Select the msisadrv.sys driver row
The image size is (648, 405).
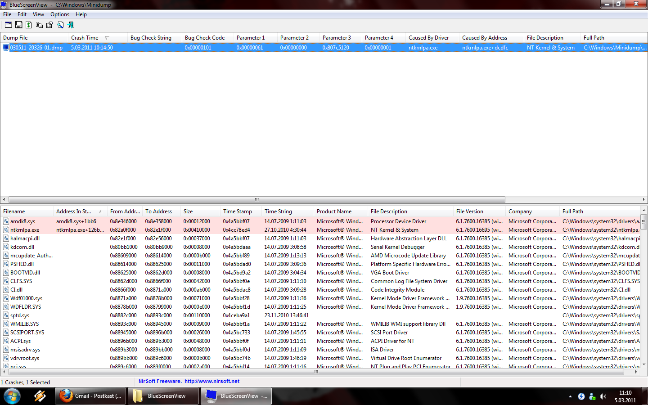click(320, 350)
